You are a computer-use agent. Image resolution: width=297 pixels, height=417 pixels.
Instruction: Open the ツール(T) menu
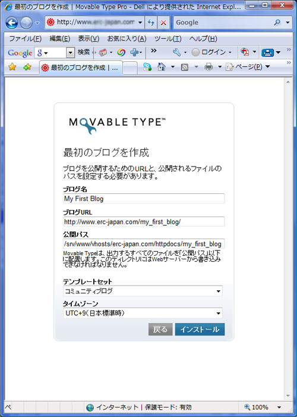tap(168, 39)
